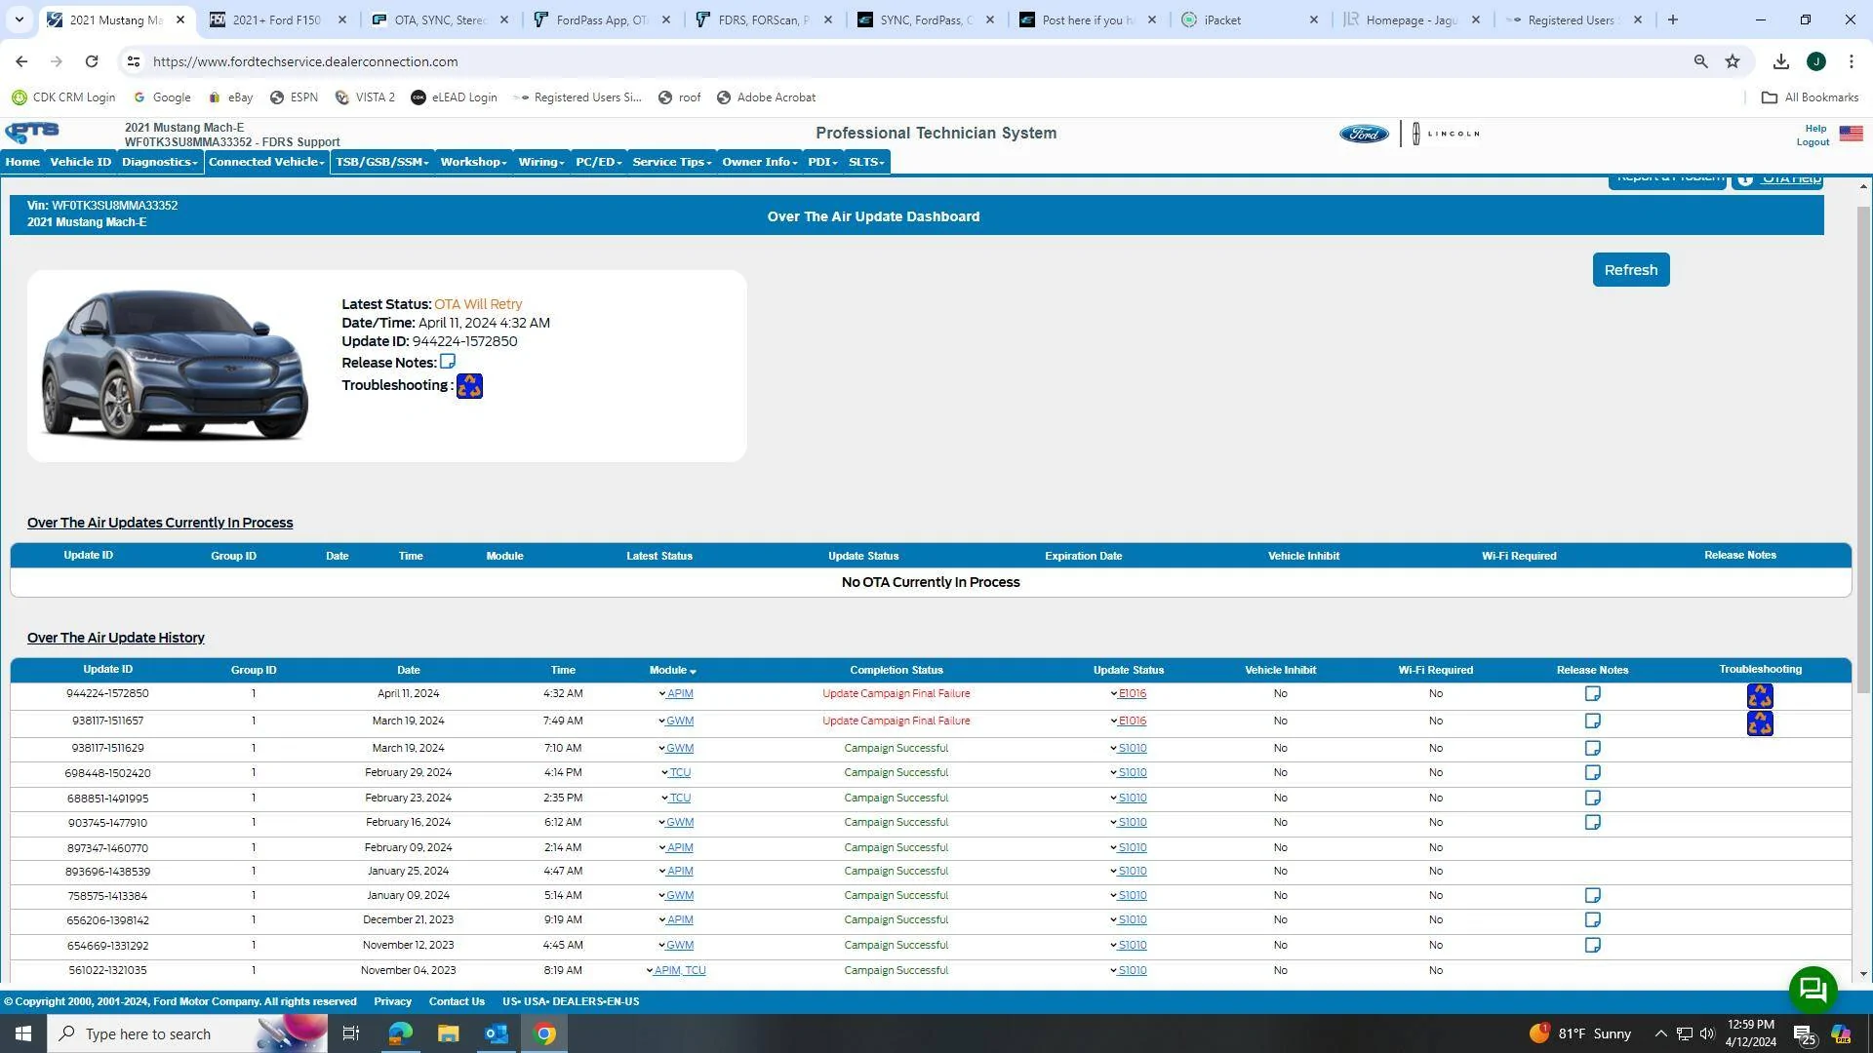Click the Mustang Mach-E vehicle image
The height and width of the screenshot is (1053, 1873).
click(x=175, y=365)
